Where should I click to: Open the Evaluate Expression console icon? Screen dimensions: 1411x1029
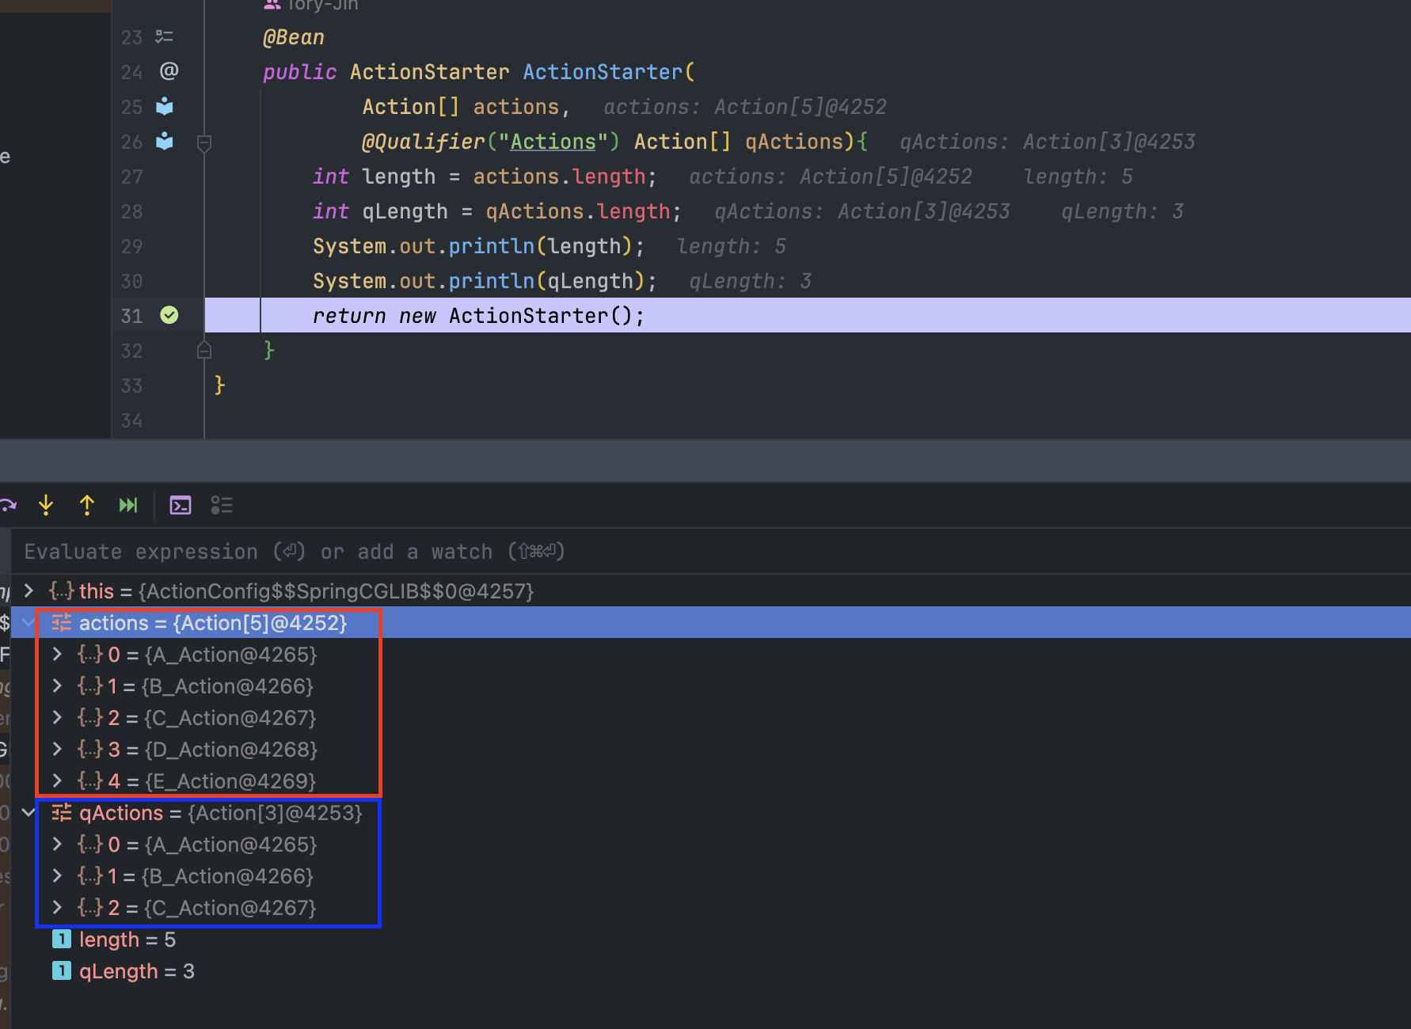181,505
